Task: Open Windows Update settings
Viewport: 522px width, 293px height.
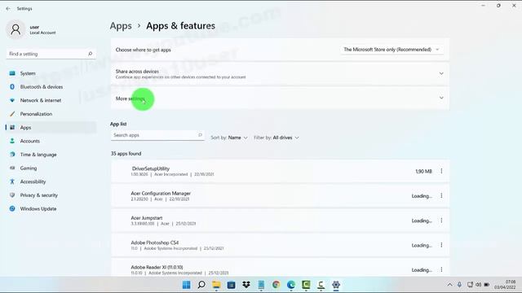Action: (38, 209)
